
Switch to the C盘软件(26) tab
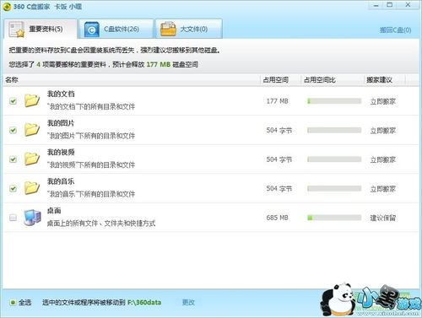click(x=116, y=30)
